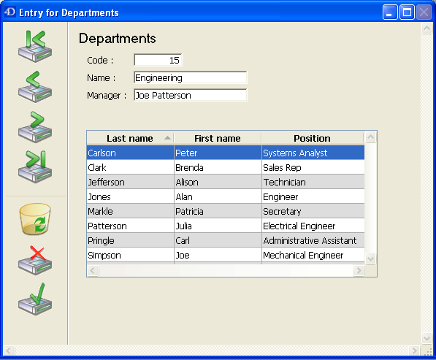This screenshot has width=436, height=360.
Task: Validate record with green checkmark icon
Action: [x=35, y=299]
